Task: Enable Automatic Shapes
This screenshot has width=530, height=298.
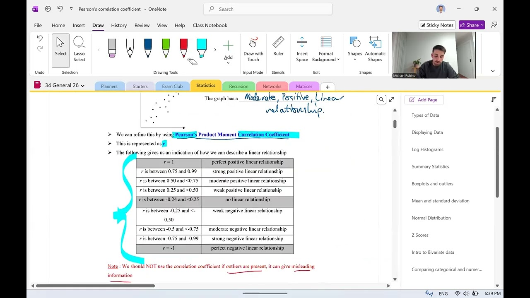Action: tap(375, 50)
